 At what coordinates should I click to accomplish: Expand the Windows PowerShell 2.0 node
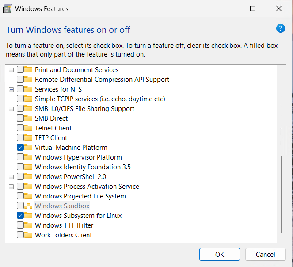pyautogui.click(x=11, y=177)
